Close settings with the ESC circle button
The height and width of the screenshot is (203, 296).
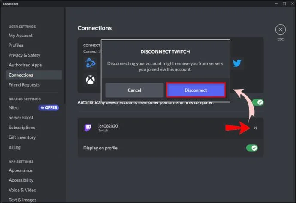coord(280,30)
